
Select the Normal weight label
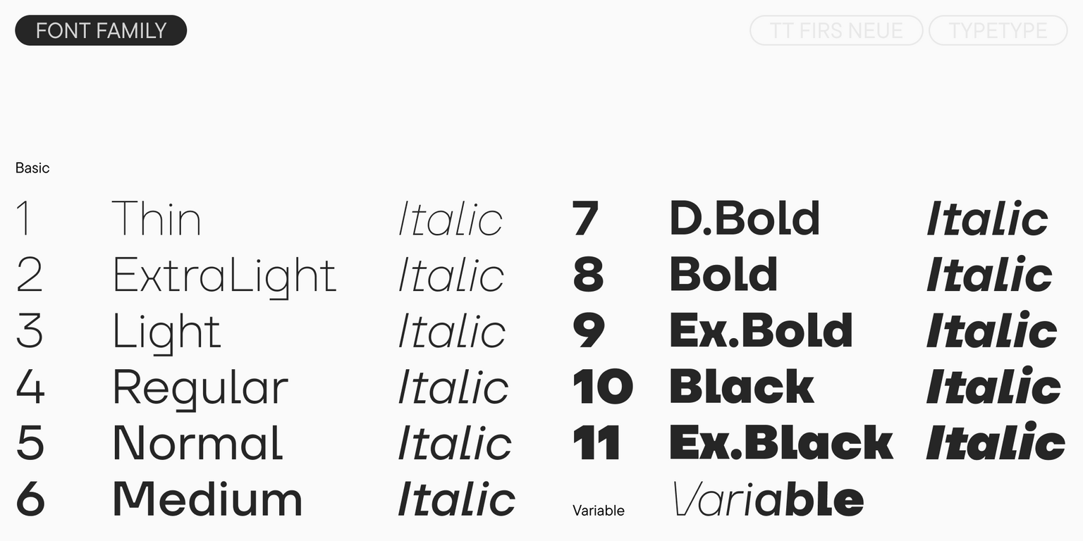(197, 444)
